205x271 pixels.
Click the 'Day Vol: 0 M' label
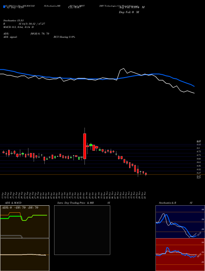point(129,12)
